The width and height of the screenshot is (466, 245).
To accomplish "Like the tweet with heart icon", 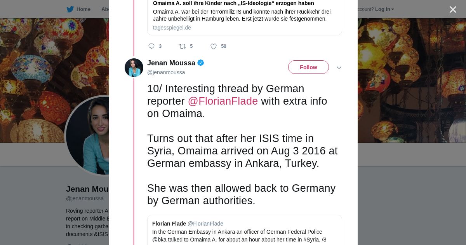I will click(x=214, y=46).
